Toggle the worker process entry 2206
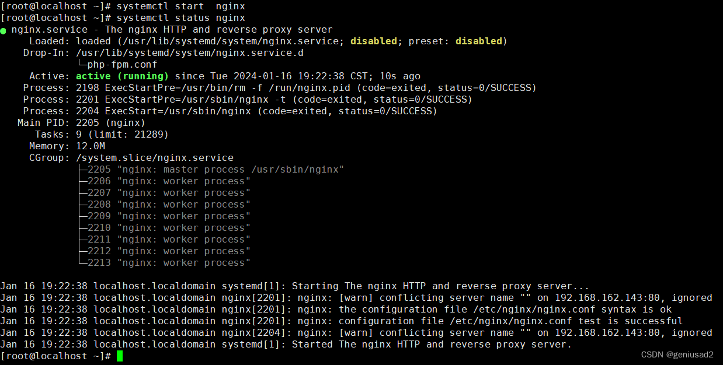 tap(169, 181)
